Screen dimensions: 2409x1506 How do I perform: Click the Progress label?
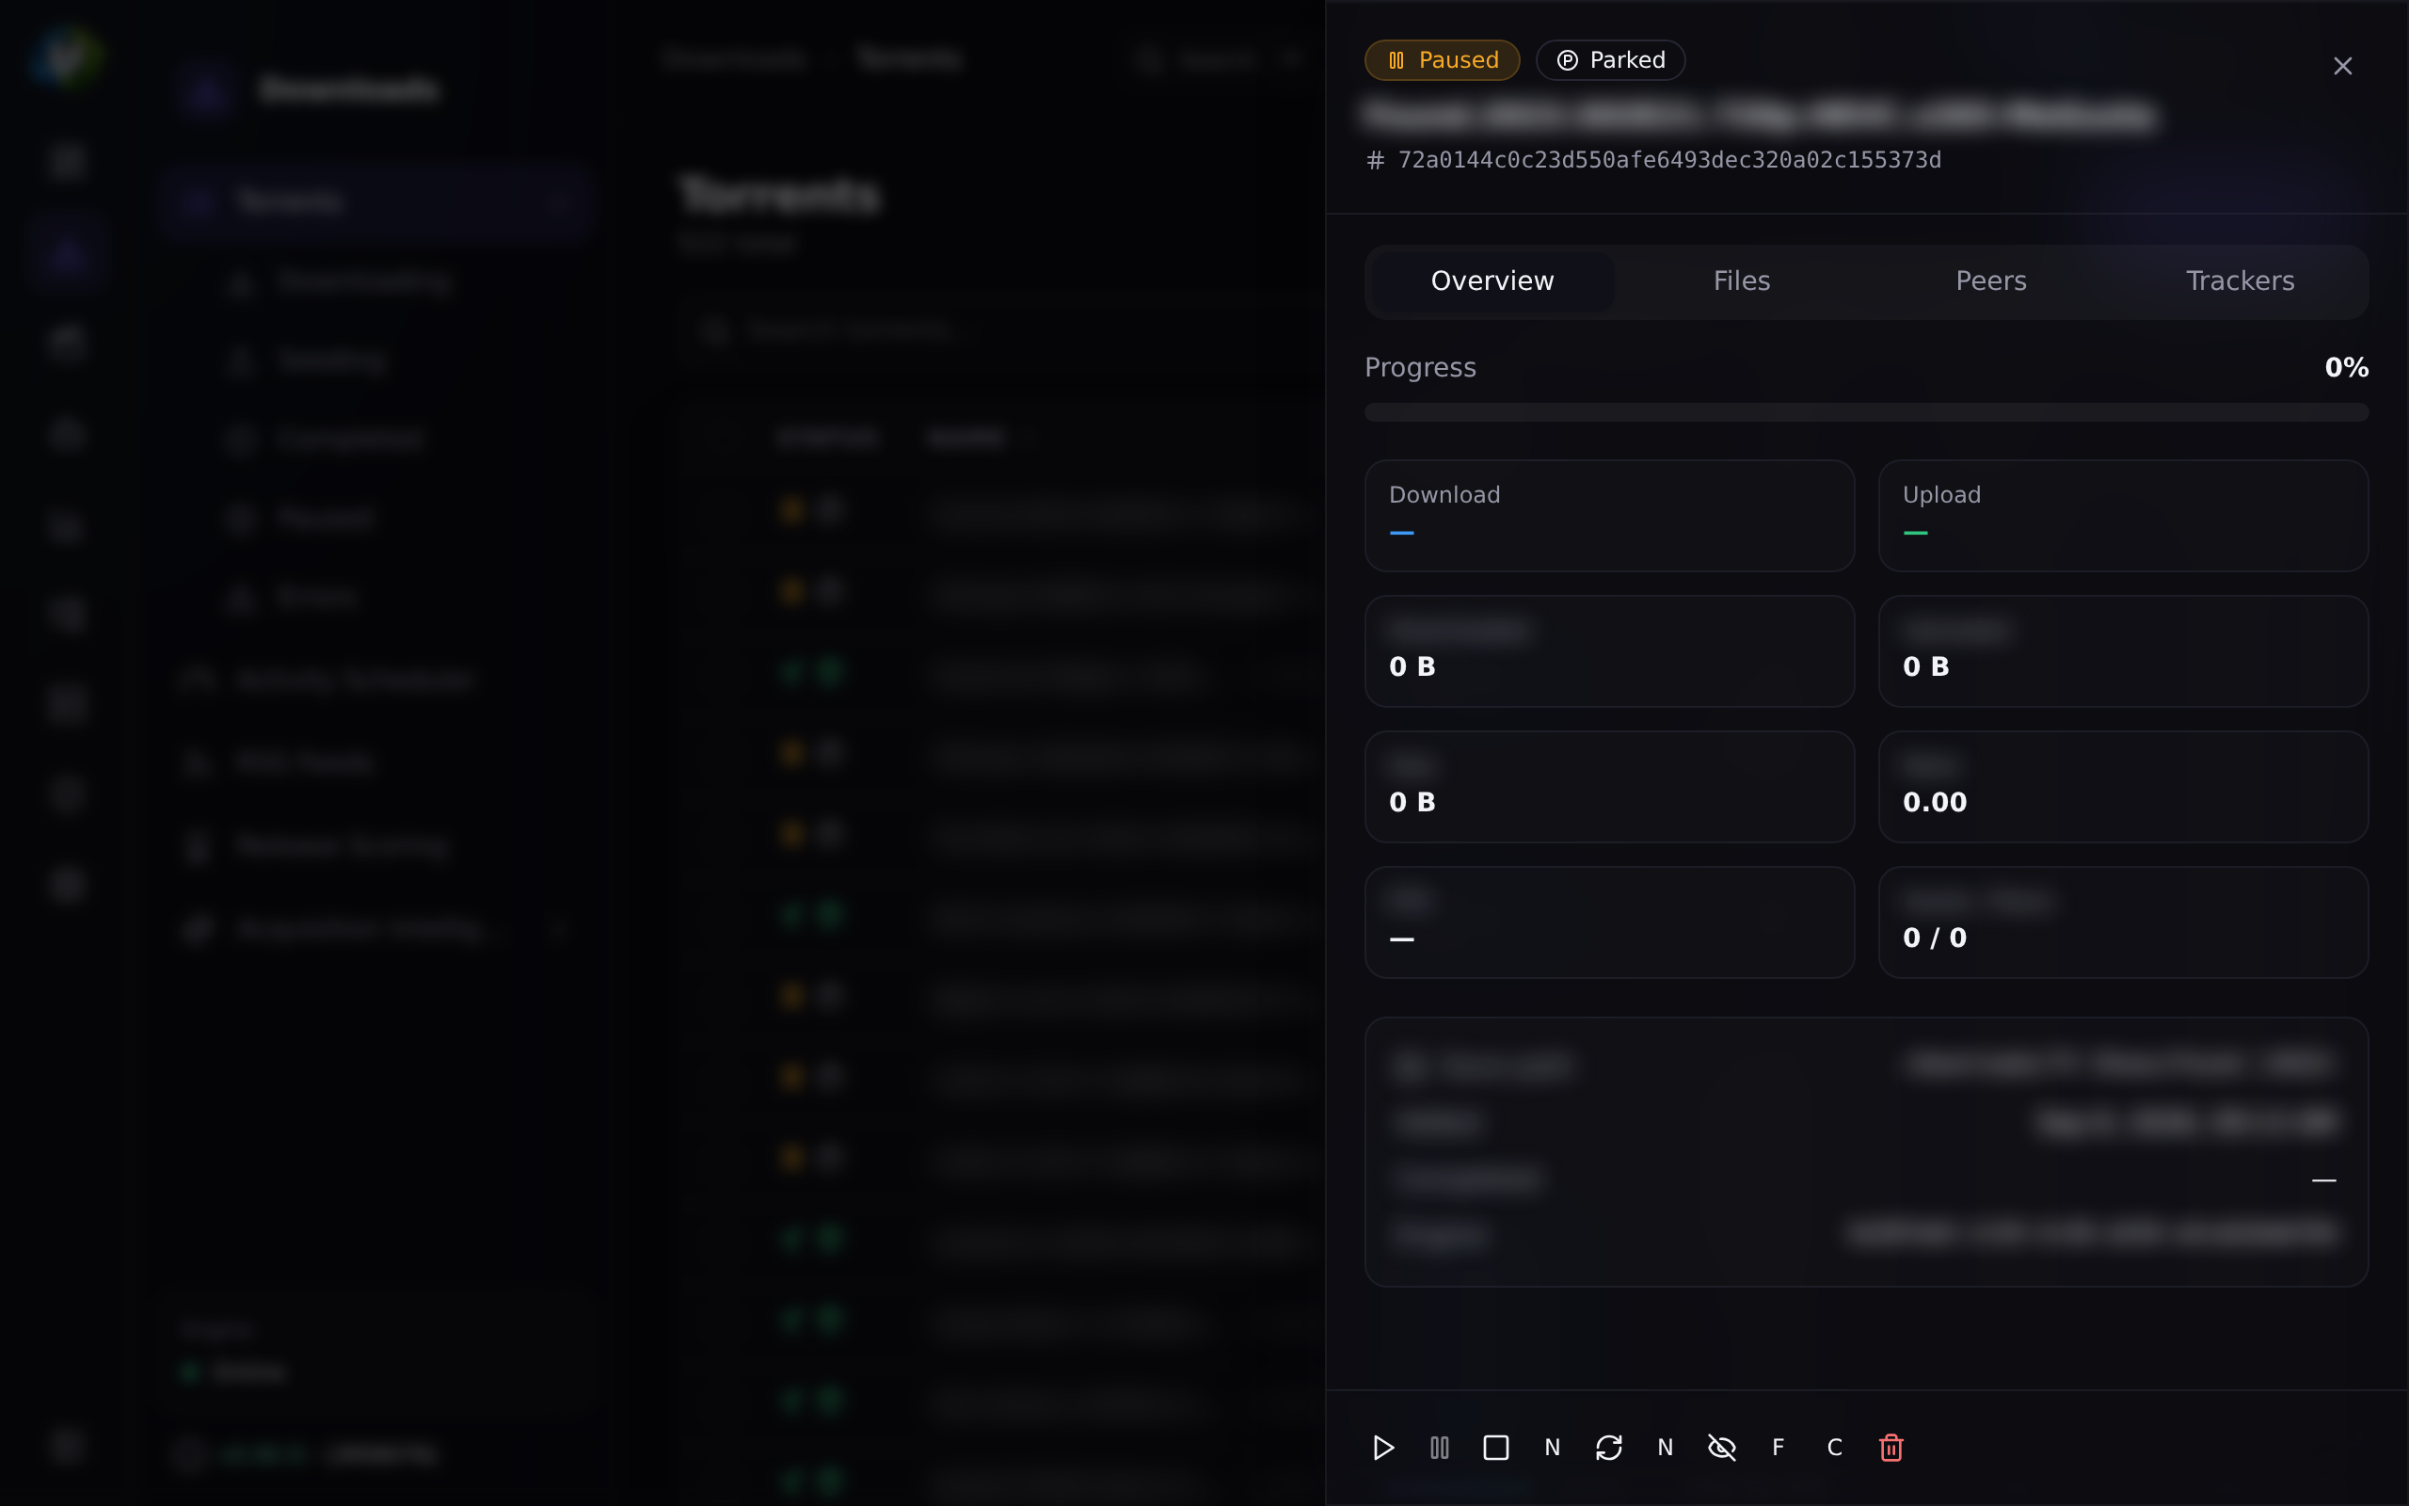(x=1419, y=367)
